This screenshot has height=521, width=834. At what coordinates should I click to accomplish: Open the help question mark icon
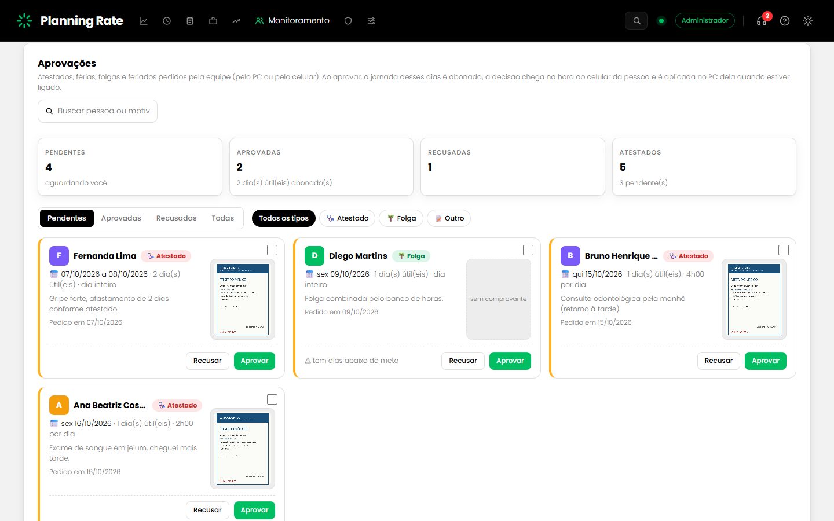point(785,21)
